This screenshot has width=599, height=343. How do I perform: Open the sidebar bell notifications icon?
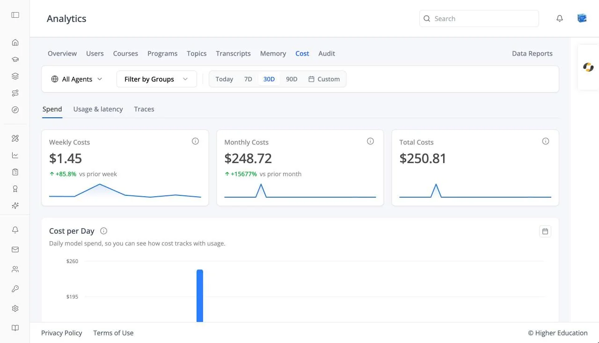tap(15, 230)
